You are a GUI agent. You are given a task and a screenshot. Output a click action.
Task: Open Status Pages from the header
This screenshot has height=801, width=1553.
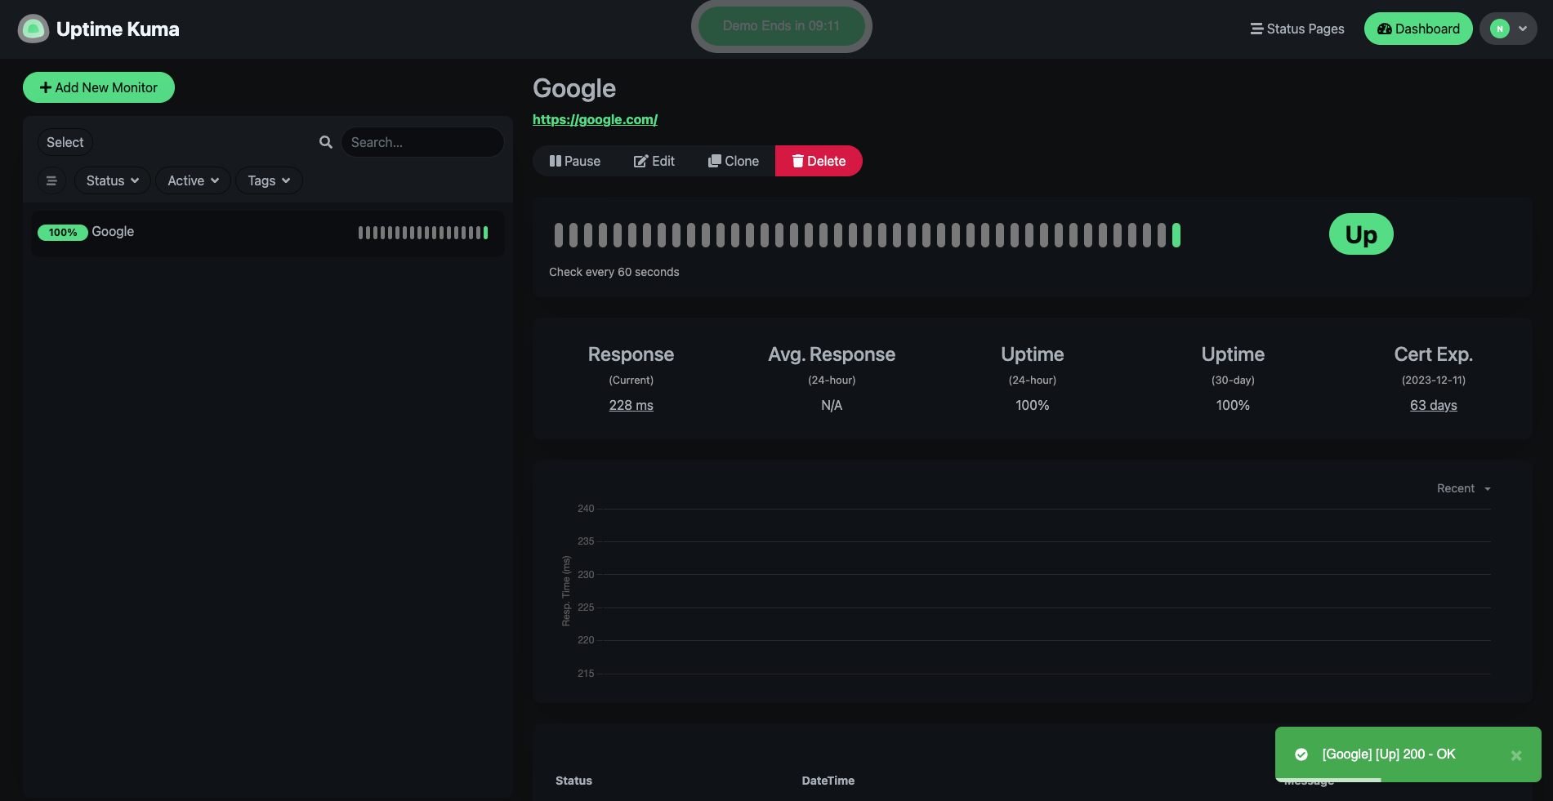coord(1297,29)
